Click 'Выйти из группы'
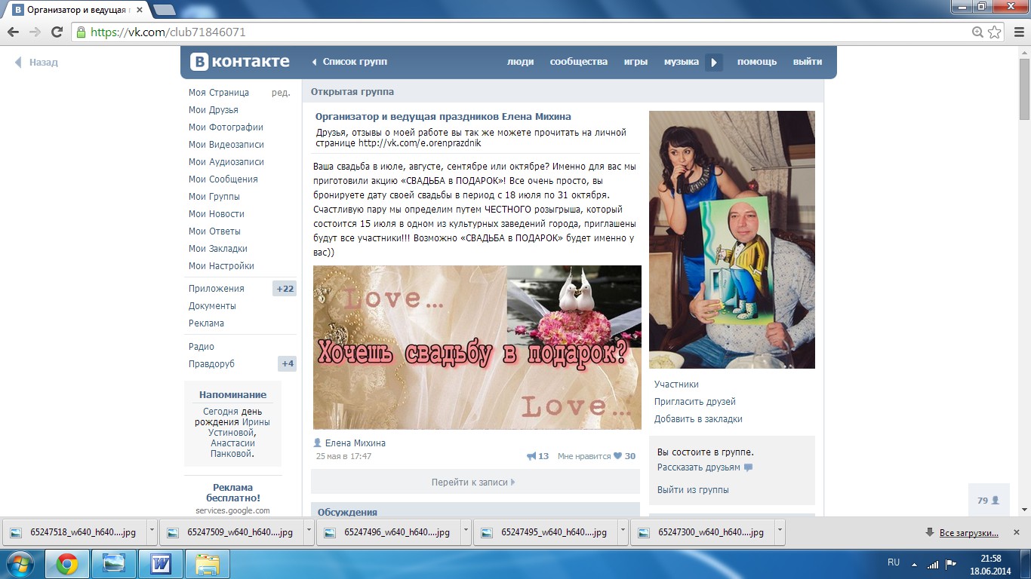The height and width of the screenshot is (579, 1031). pyautogui.click(x=693, y=490)
